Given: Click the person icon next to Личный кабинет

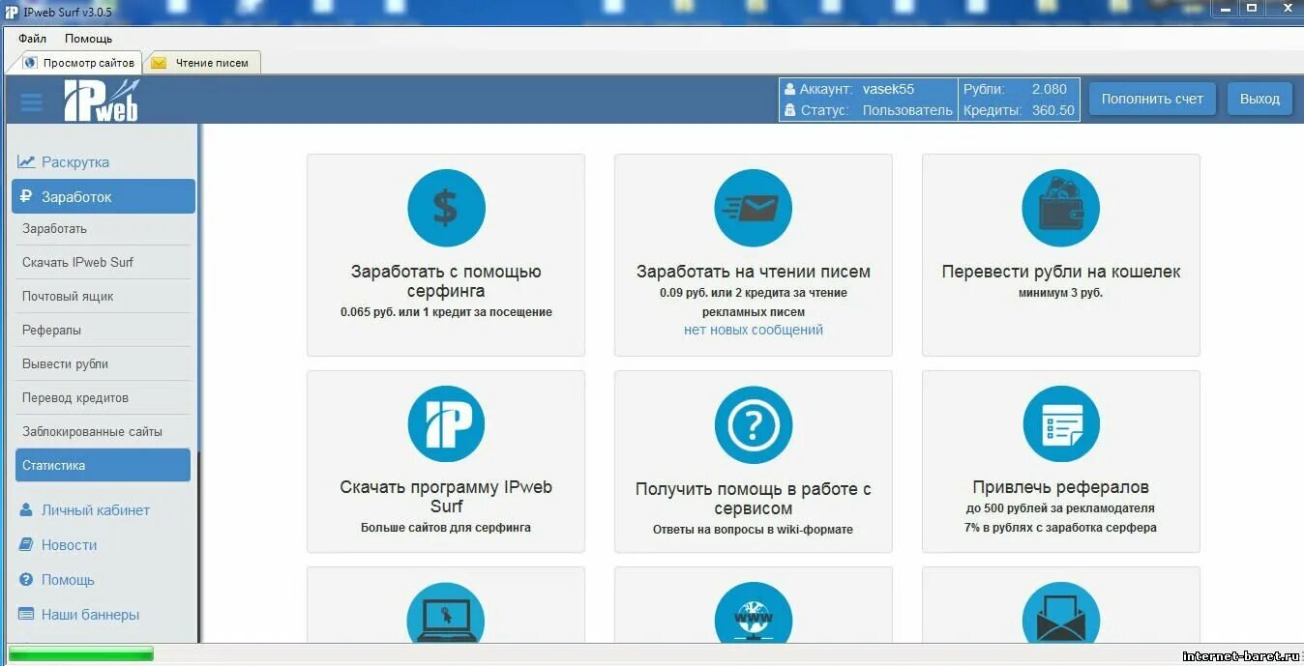Looking at the screenshot, I should pos(26,510).
